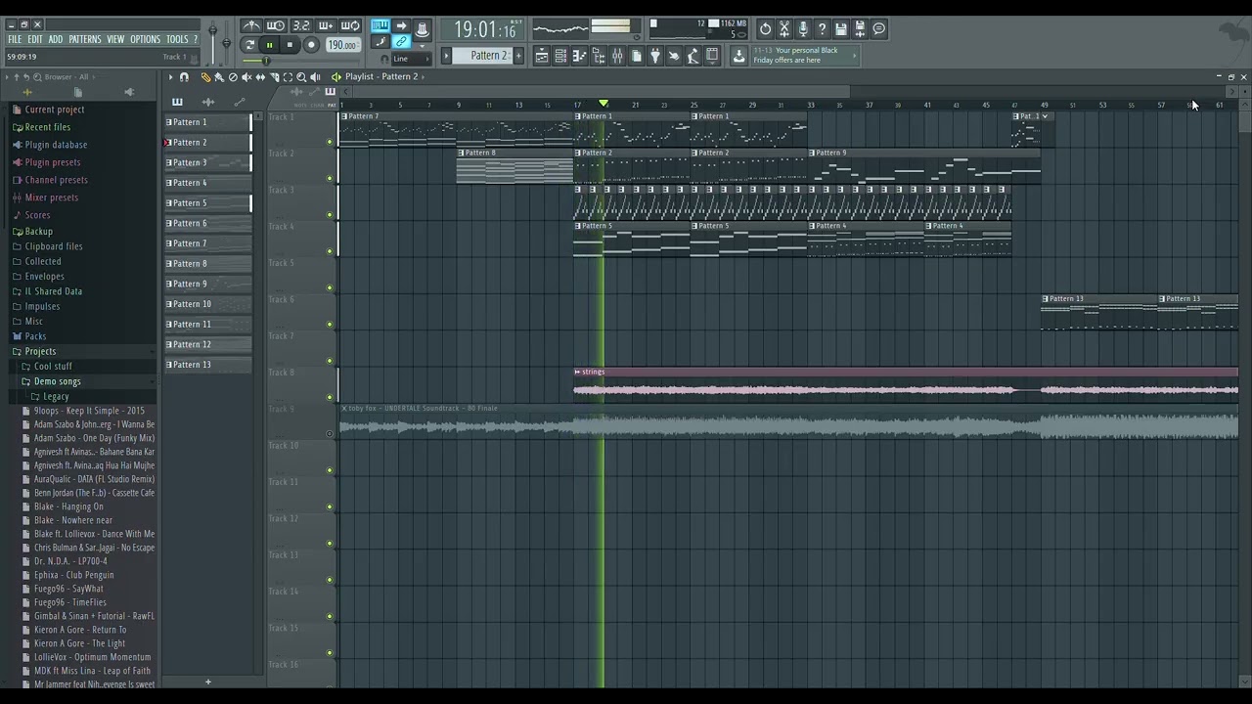Image resolution: width=1252 pixels, height=704 pixels.
Task: Open the Channel rack icon
Action: [560, 56]
